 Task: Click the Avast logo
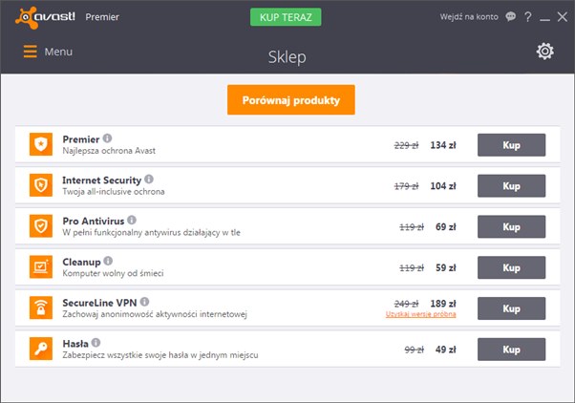[45, 17]
